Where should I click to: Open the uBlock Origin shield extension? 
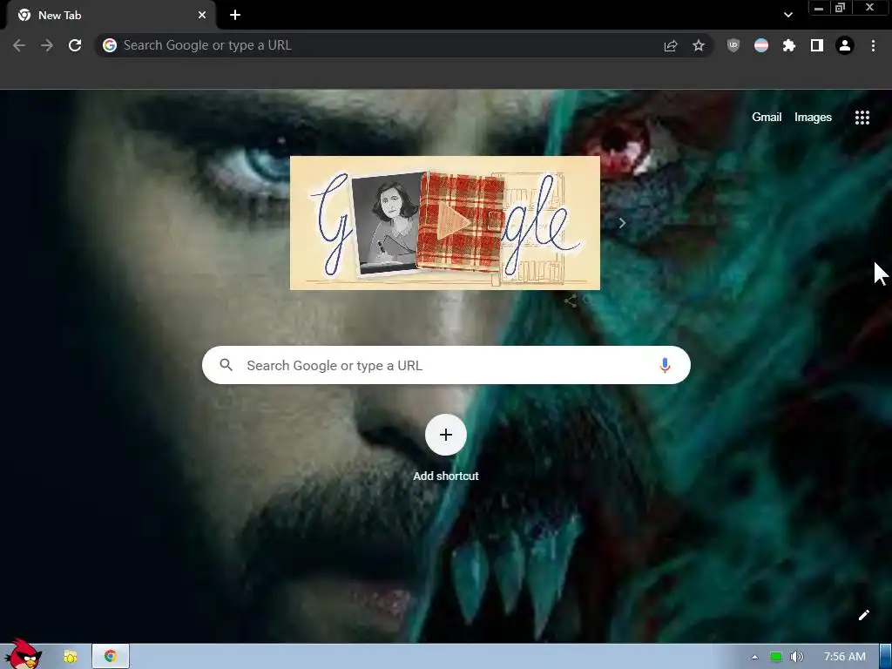pyautogui.click(x=733, y=45)
